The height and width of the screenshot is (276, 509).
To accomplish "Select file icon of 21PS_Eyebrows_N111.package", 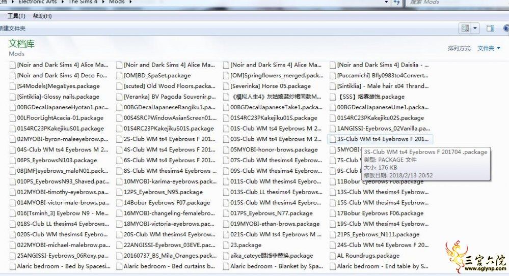I will click(333, 234).
